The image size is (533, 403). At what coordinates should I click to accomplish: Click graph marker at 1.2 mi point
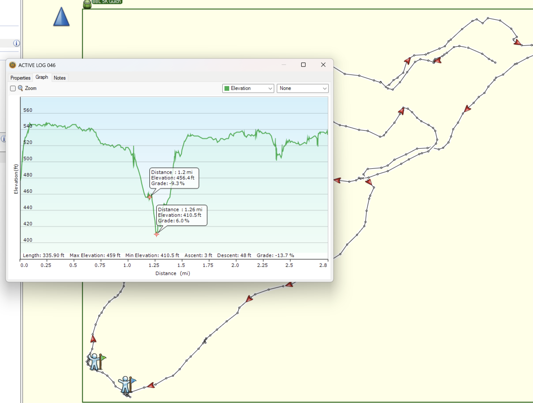tap(150, 197)
